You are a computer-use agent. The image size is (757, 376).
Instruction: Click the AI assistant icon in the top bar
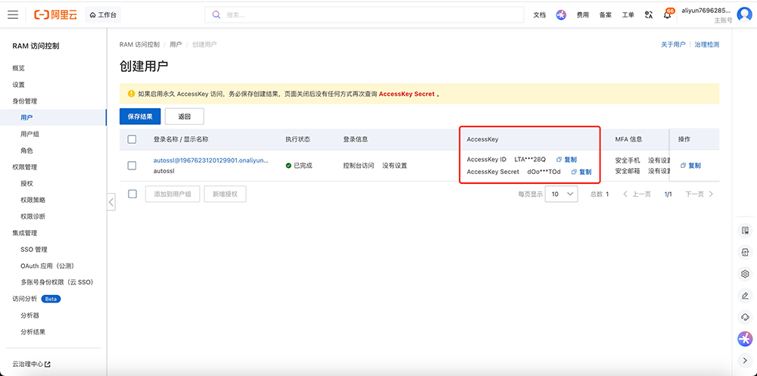click(x=561, y=14)
